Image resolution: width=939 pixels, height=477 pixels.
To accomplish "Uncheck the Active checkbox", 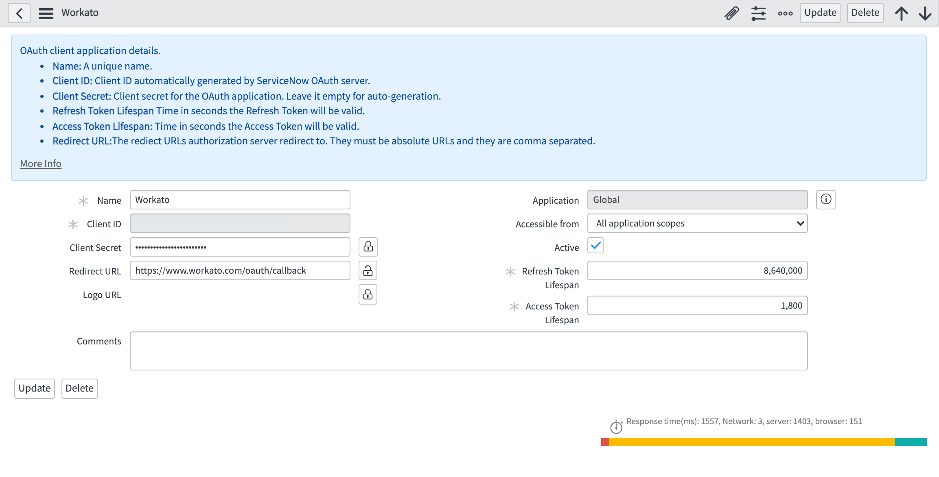I will pos(595,246).
